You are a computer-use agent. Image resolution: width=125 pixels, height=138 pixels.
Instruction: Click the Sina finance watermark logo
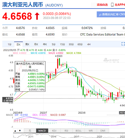[x=111, y=60]
